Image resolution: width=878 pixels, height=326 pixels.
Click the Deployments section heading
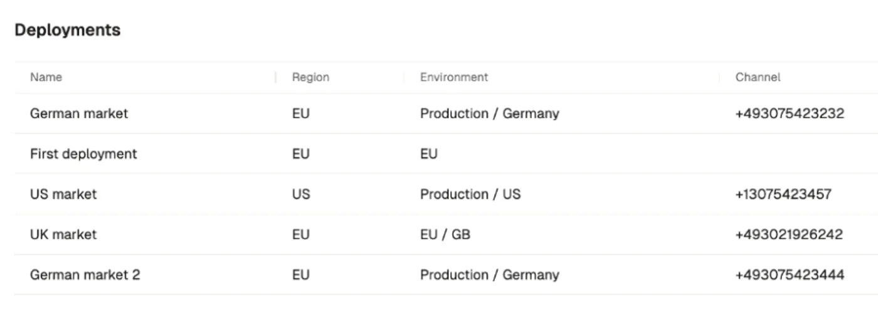click(67, 30)
